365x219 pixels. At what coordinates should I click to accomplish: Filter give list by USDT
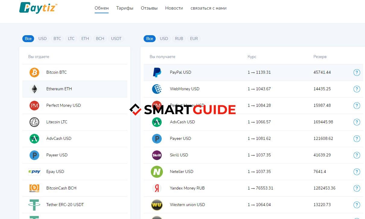116,39
